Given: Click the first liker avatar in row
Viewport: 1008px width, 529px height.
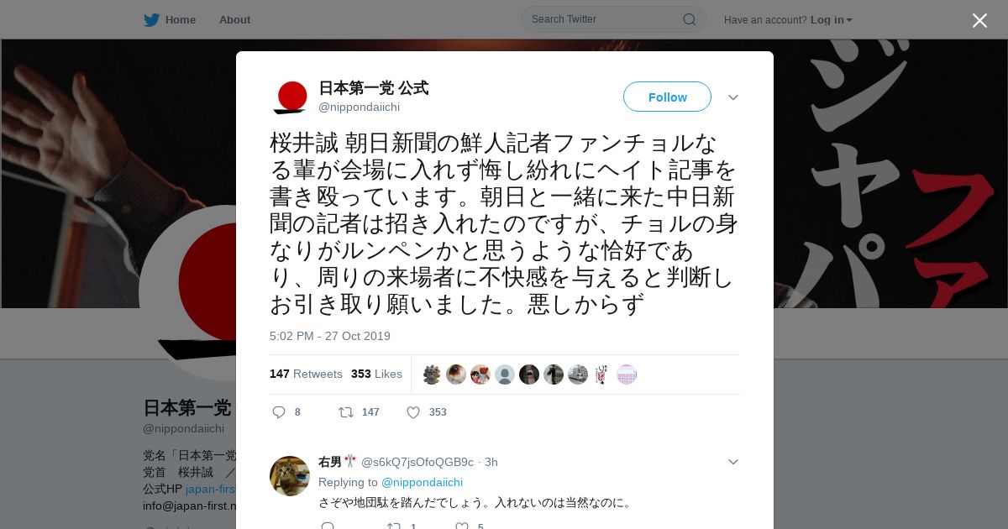Looking at the screenshot, I should pos(432,374).
